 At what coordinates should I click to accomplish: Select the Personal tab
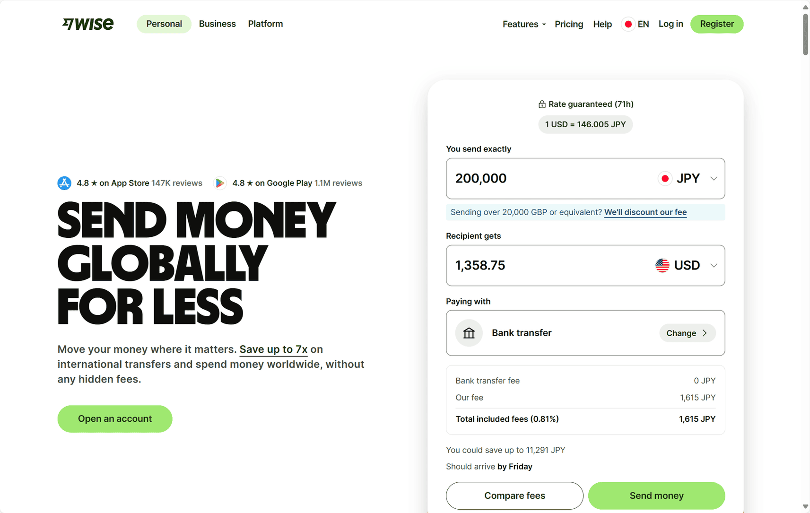point(164,24)
